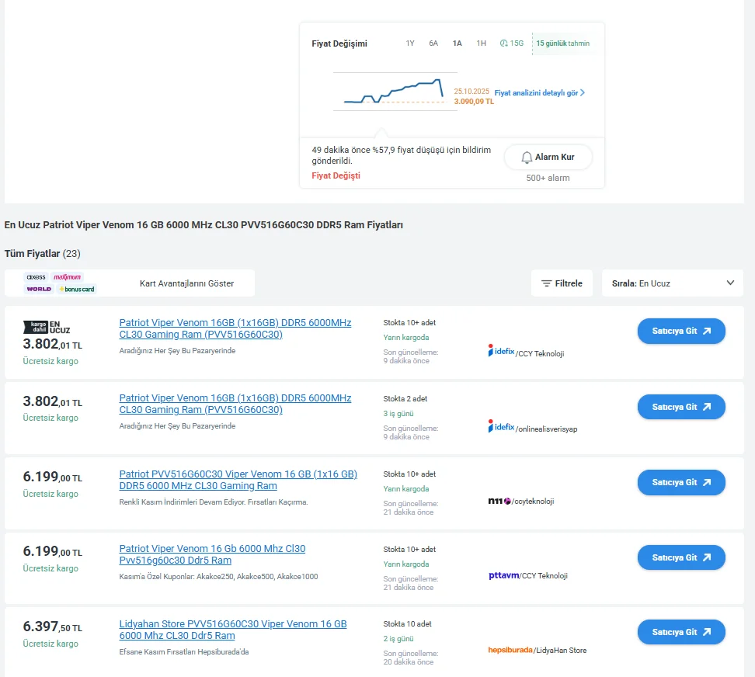Screen dimensions: 755x677
Task: Show card advantages with Kart Avantajlarını Göster
Action: [187, 283]
